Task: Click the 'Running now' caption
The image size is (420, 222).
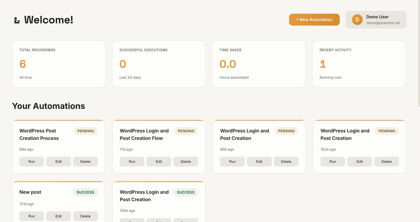Action: coord(330,77)
